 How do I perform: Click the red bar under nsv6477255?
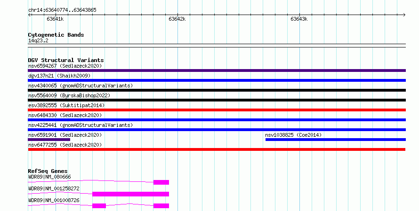pos(217,149)
